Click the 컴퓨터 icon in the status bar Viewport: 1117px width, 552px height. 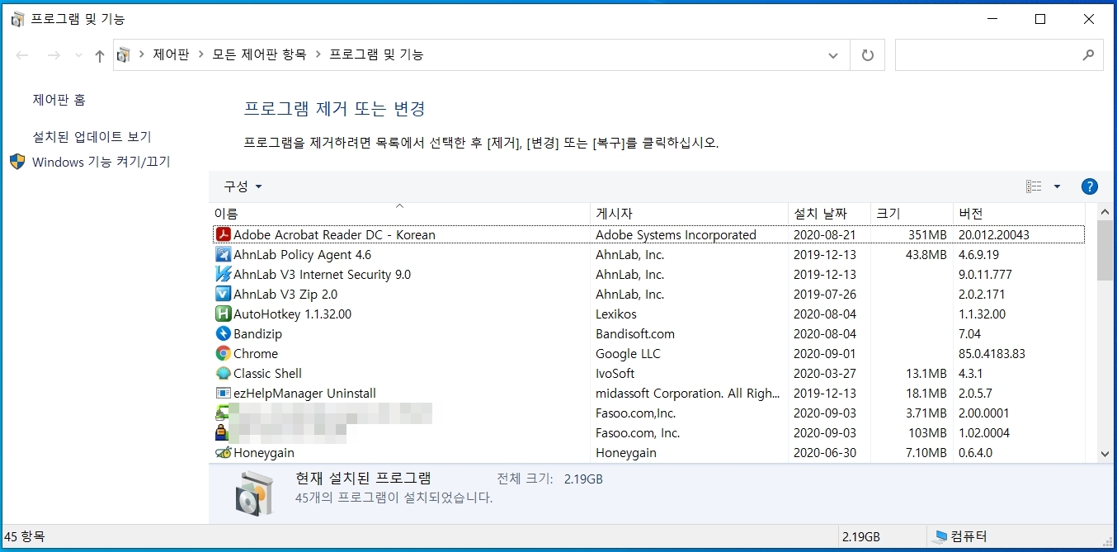940,537
